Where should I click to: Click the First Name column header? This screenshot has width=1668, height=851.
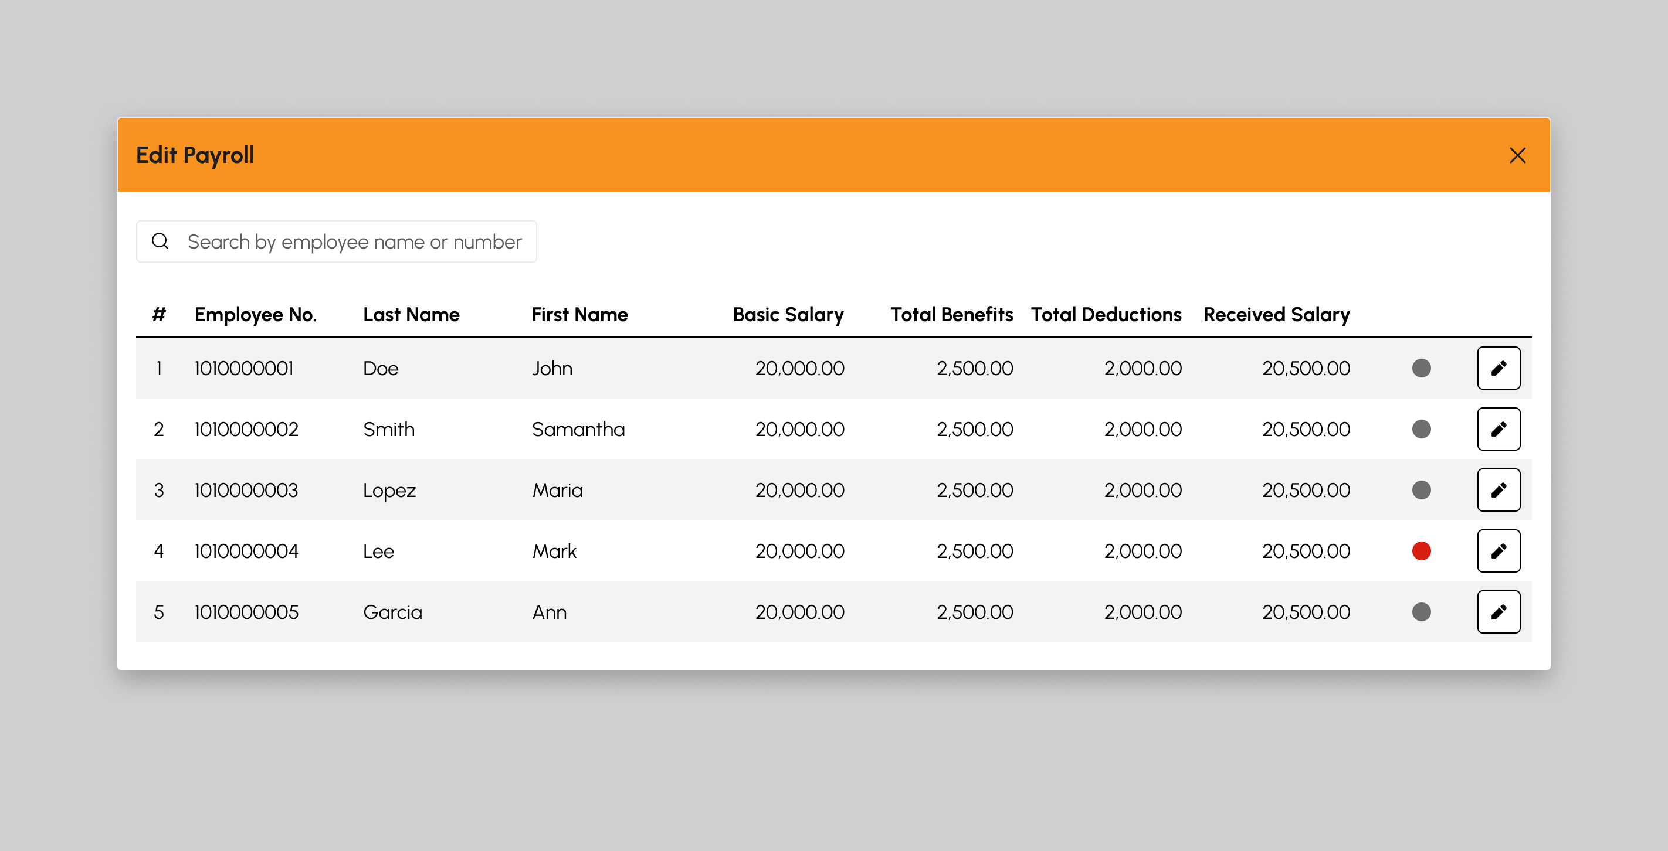click(x=579, y=315)
